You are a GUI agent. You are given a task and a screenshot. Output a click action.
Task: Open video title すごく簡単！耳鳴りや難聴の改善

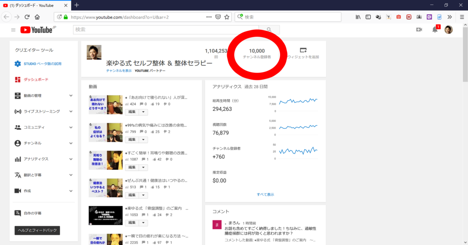coord(156,153)
